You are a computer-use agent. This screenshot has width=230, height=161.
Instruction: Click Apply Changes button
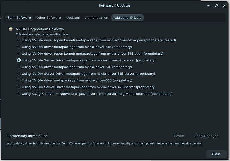(206, 136)
